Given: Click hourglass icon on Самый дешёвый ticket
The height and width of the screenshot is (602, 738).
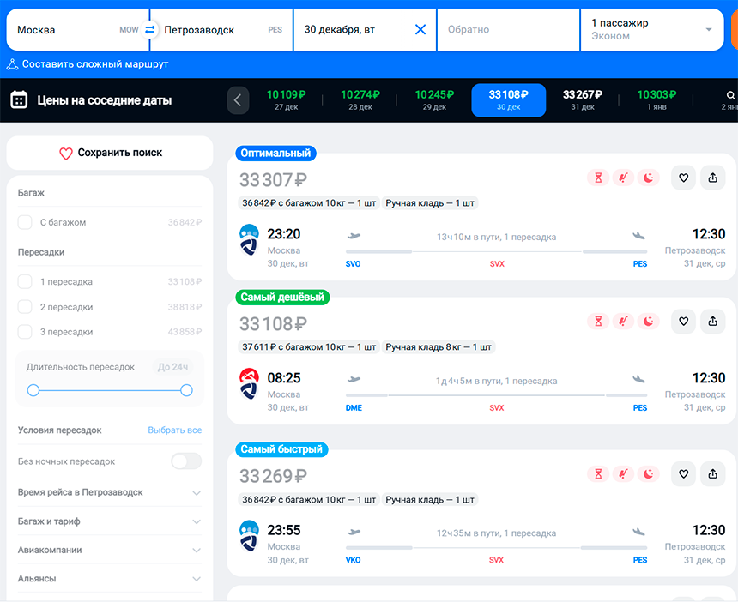Looking at the screenshot, I should pyautogui.click(x=599, y=322).
